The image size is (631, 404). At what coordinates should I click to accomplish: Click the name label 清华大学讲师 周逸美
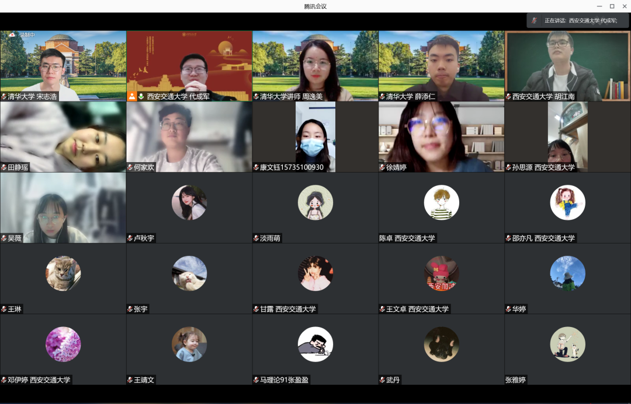[x=291, y=96]
